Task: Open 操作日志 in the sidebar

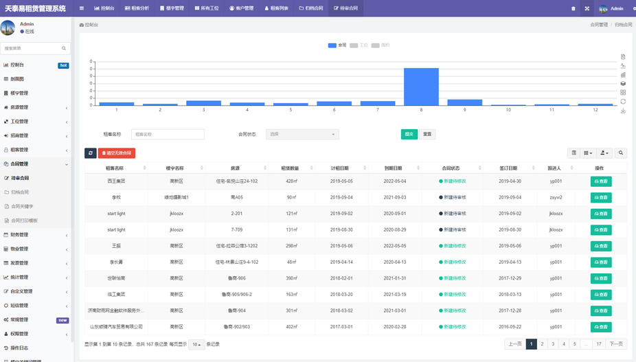Action: point(36,348)
